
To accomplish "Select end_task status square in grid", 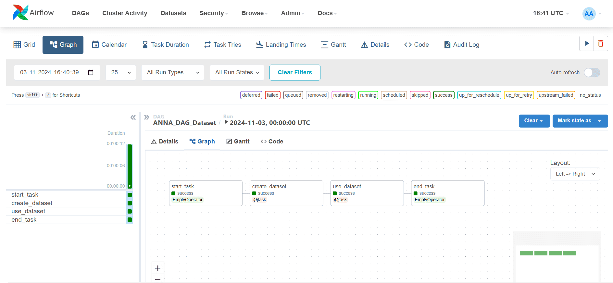I will [x=130, y=220].
